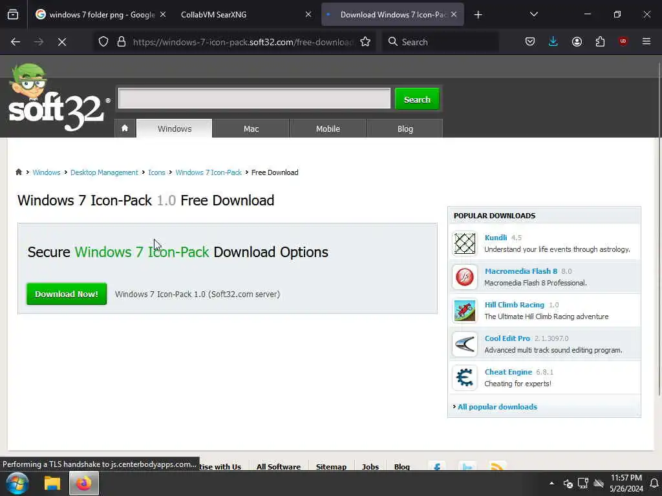Focus the Soft32 search input field
662x496 pixels.
[254, 98]
